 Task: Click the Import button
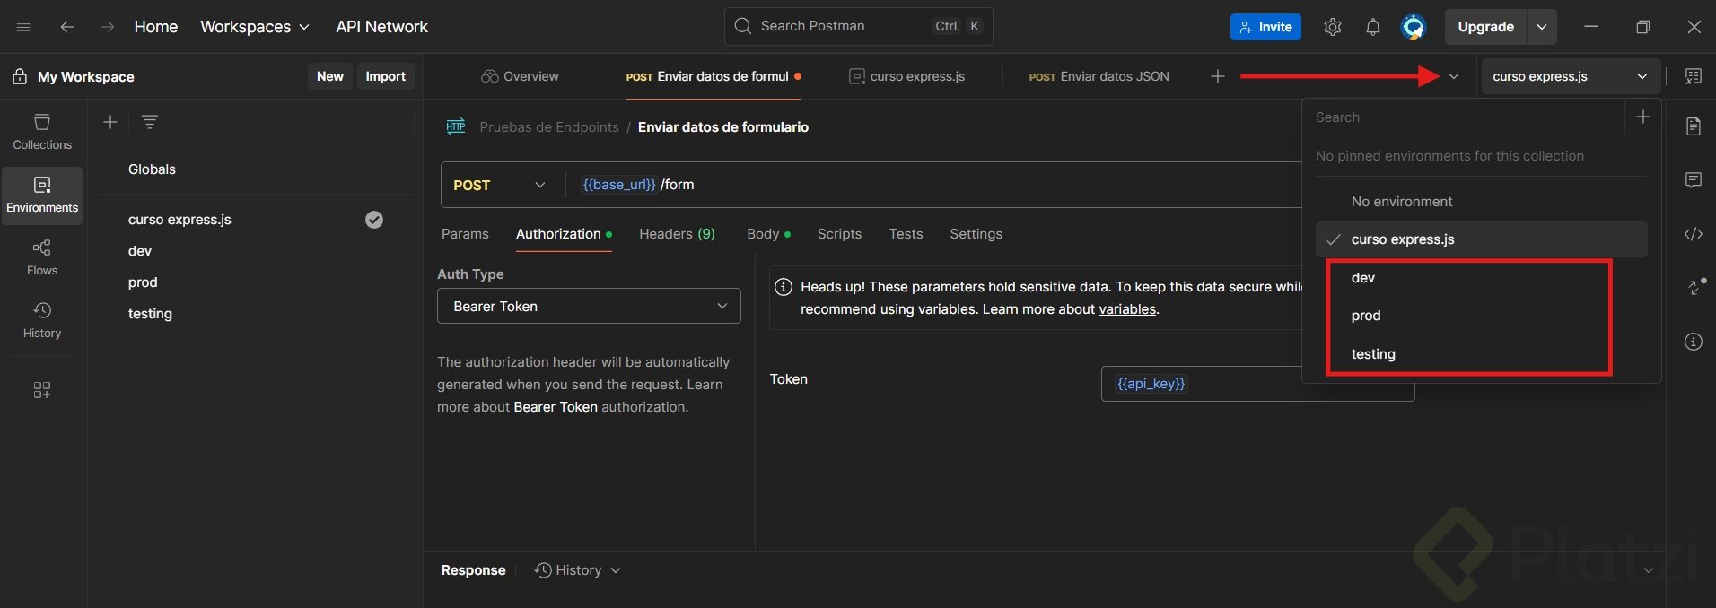point(385,76)
